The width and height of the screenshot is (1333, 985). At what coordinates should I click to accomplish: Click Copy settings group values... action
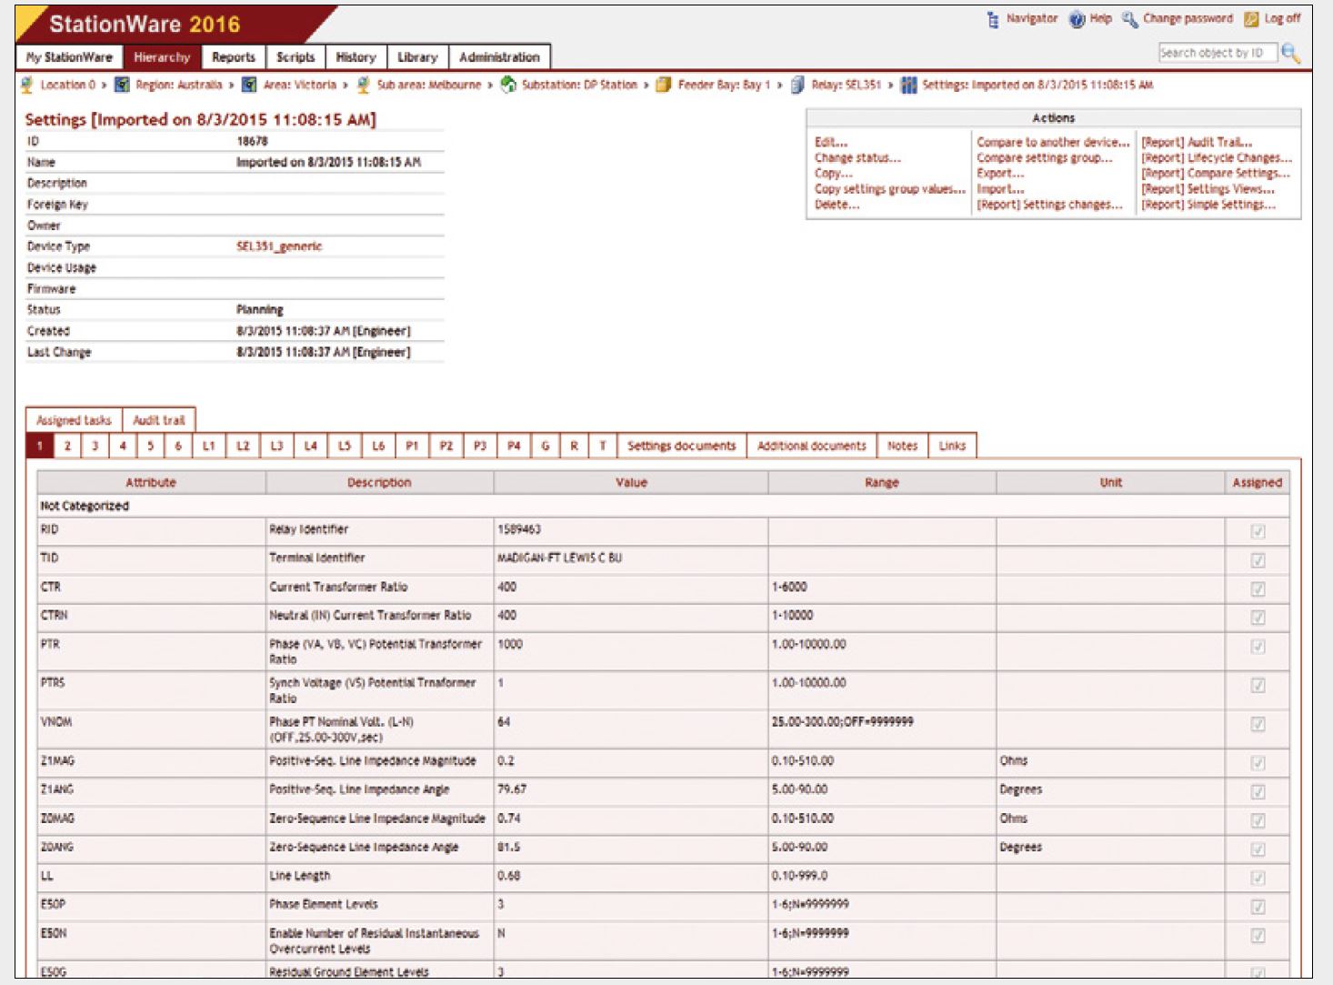point(890,189)
